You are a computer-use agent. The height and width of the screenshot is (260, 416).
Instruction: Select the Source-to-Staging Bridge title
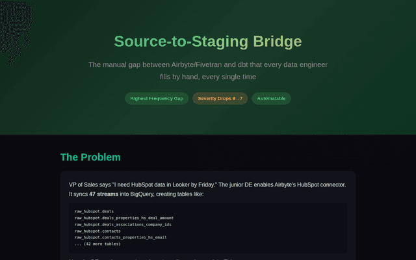click(208, 42)
